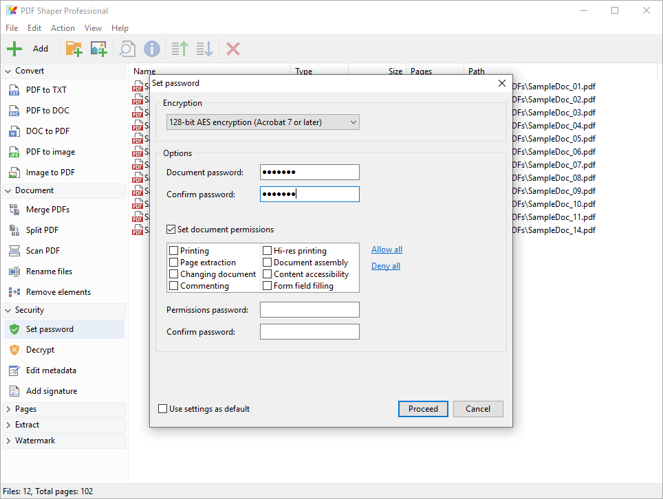This screenshot has width=663, height=499.
Task: Enable the Changing document permission
Action: coord(173,274)
